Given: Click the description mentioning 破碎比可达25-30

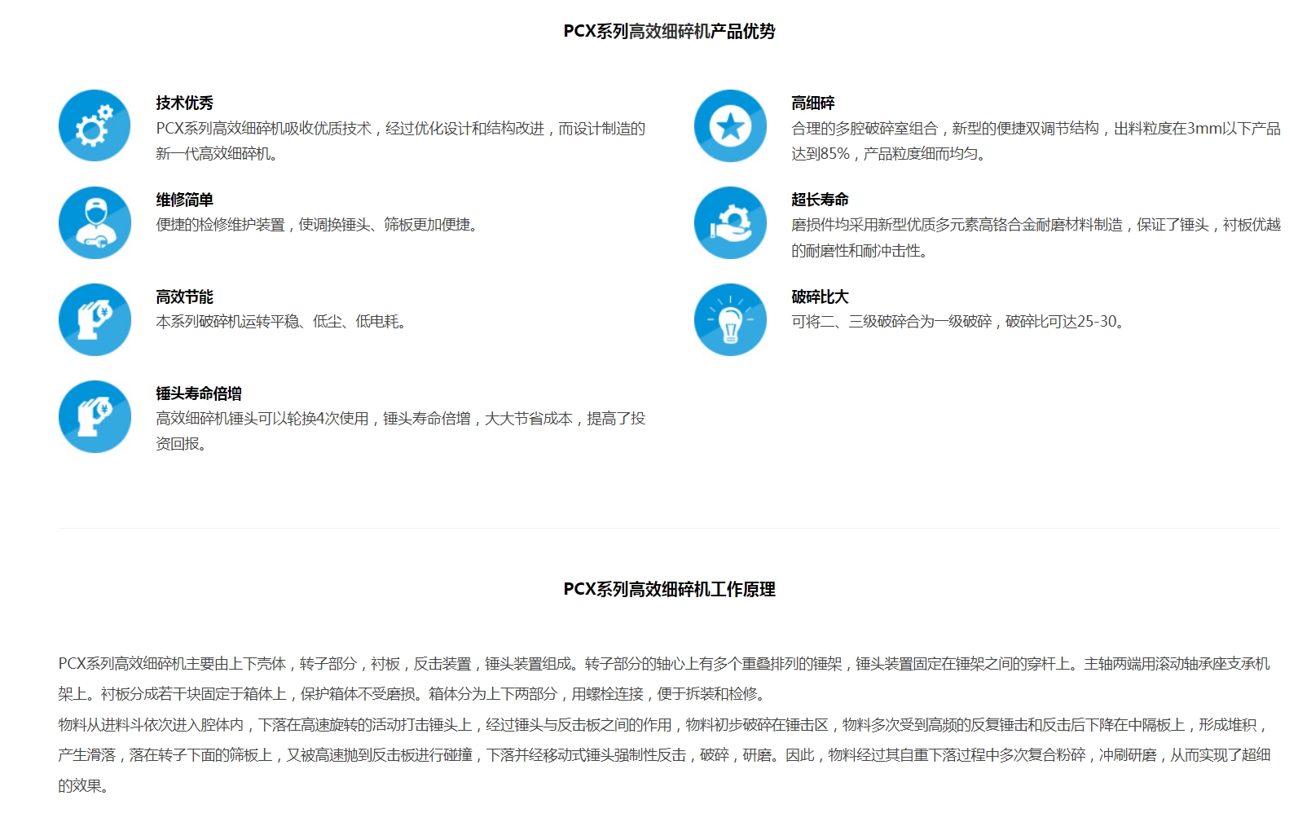Looking at the screenshot, I should coord(959,322).
